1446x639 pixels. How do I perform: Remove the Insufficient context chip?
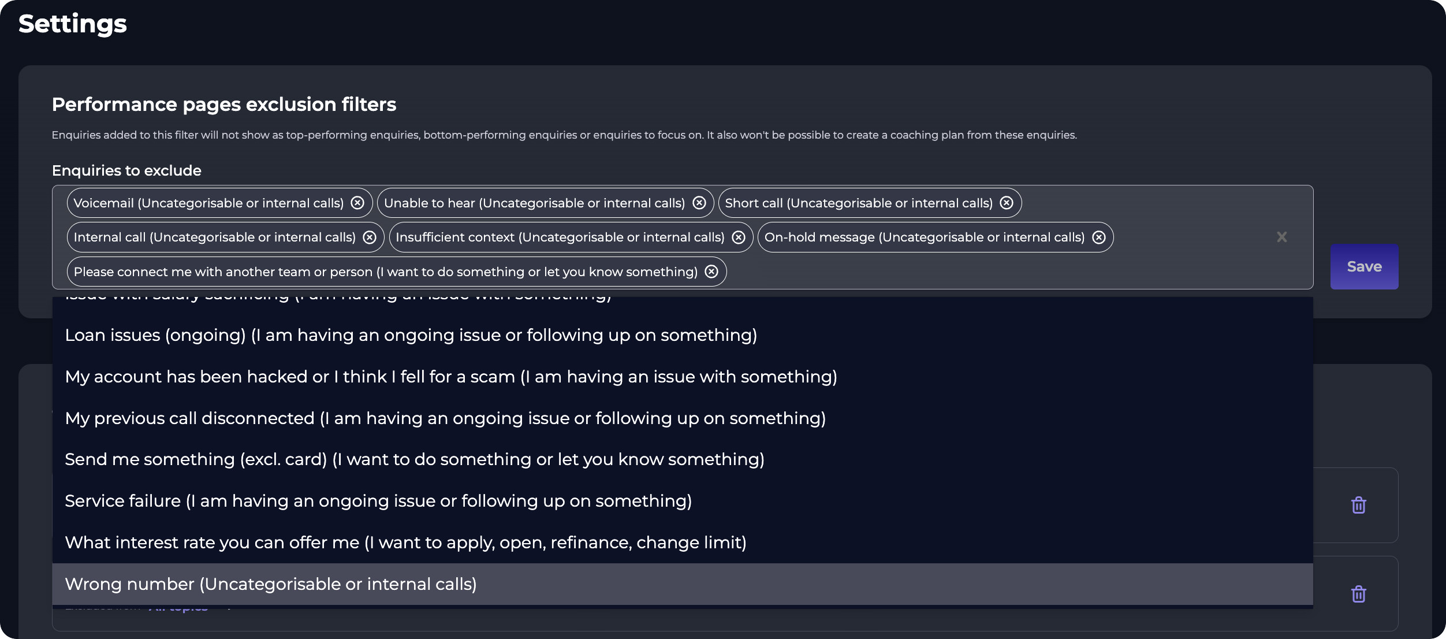pyautogui.click(x=739, y=237)
